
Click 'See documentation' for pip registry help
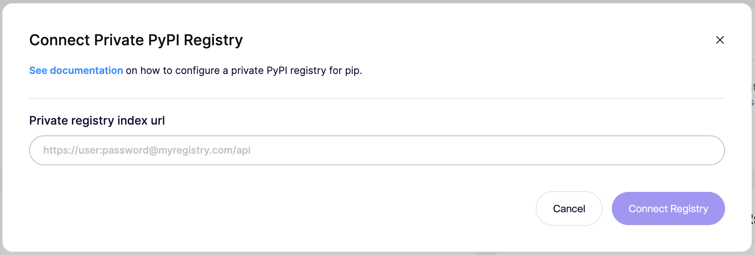tap(76, 71)
